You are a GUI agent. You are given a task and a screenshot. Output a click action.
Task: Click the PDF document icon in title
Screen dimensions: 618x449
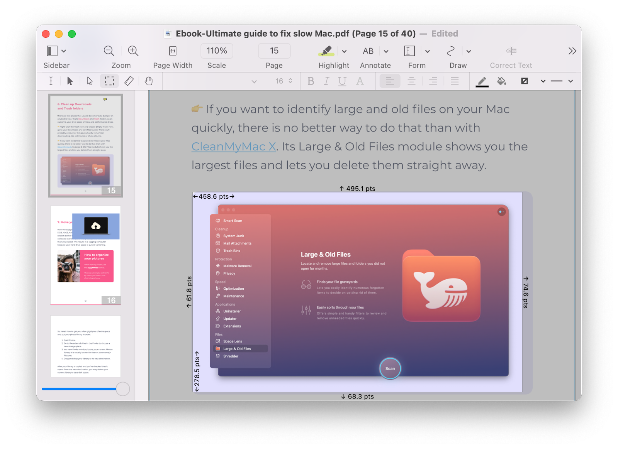tap(168, 34)
